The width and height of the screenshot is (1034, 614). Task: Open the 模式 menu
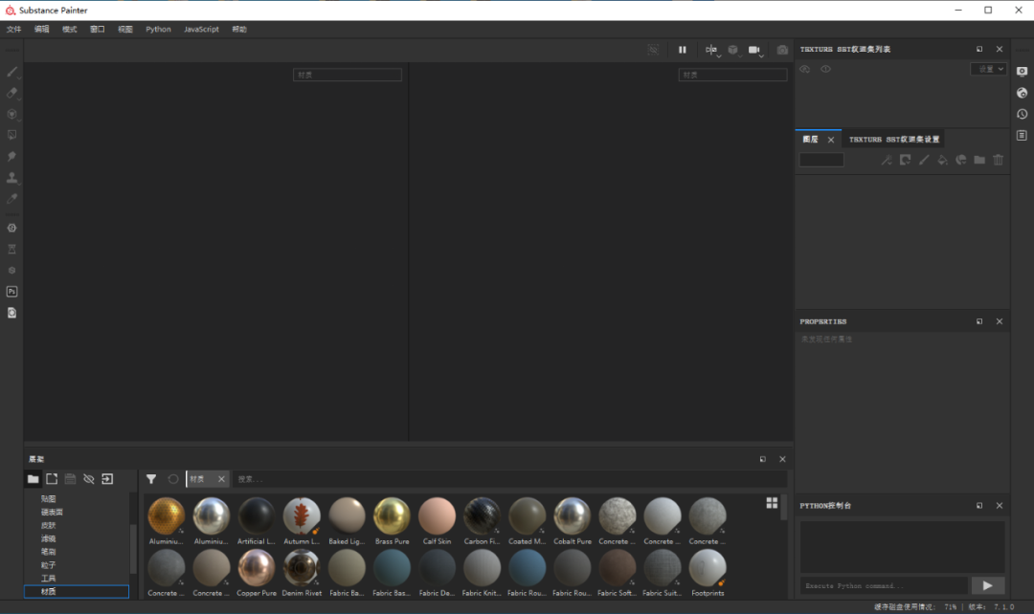(69, 29)
